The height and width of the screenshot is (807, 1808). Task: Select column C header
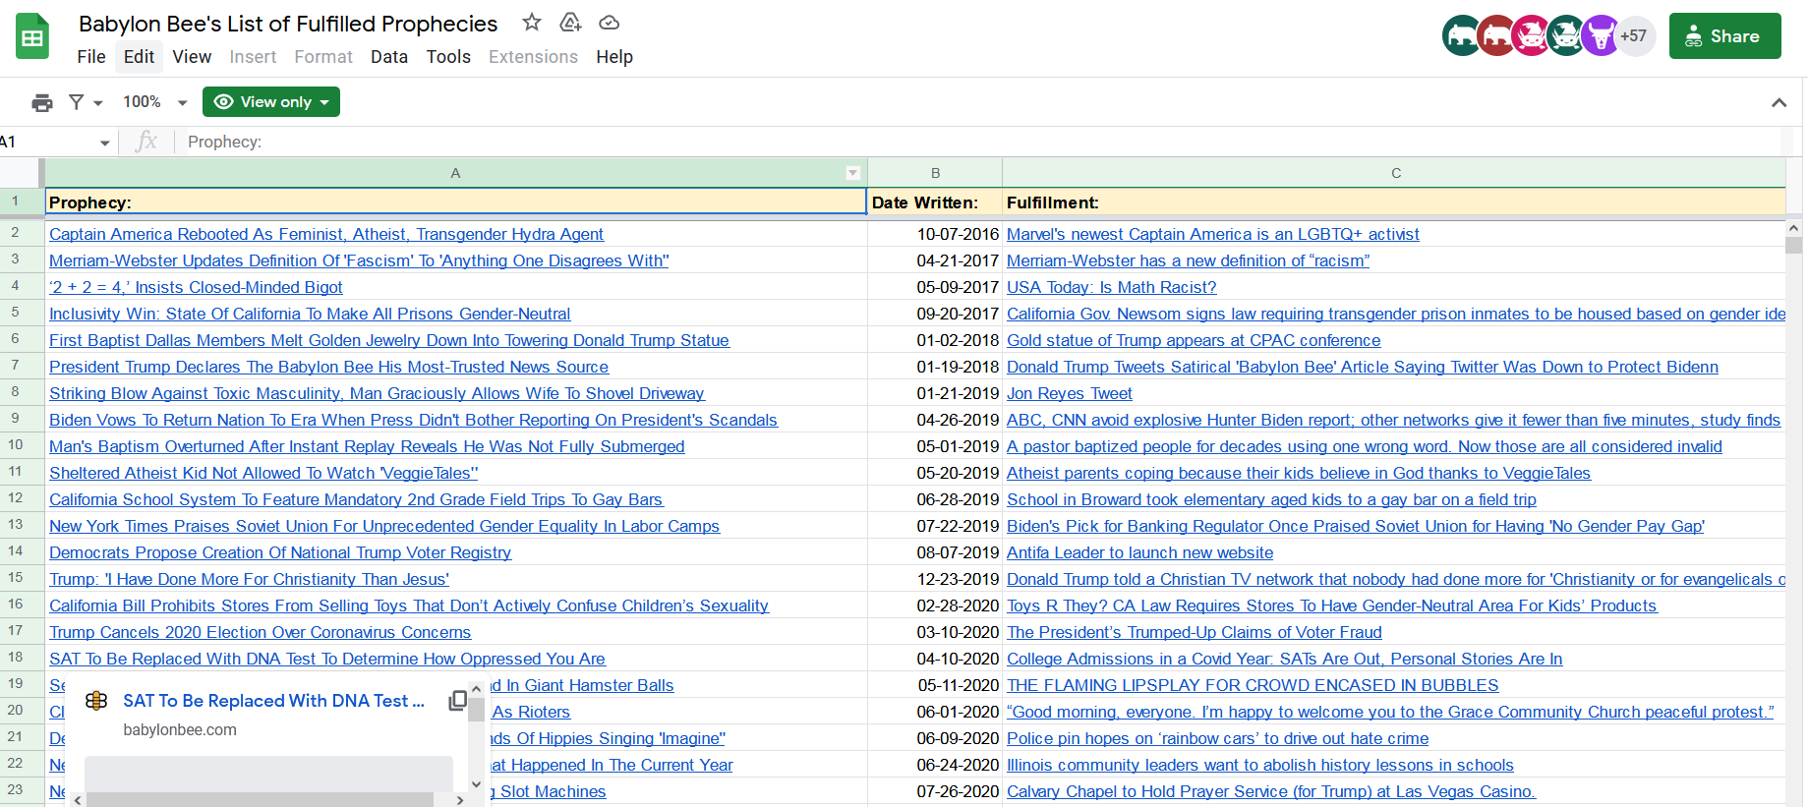(x=1395, y=173)
